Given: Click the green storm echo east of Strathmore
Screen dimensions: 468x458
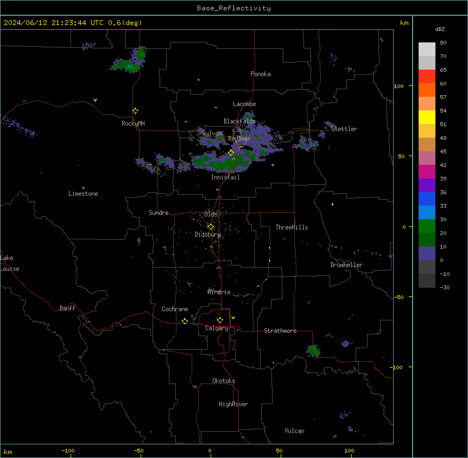Looking at the screenshot, I should coord(313,351).
